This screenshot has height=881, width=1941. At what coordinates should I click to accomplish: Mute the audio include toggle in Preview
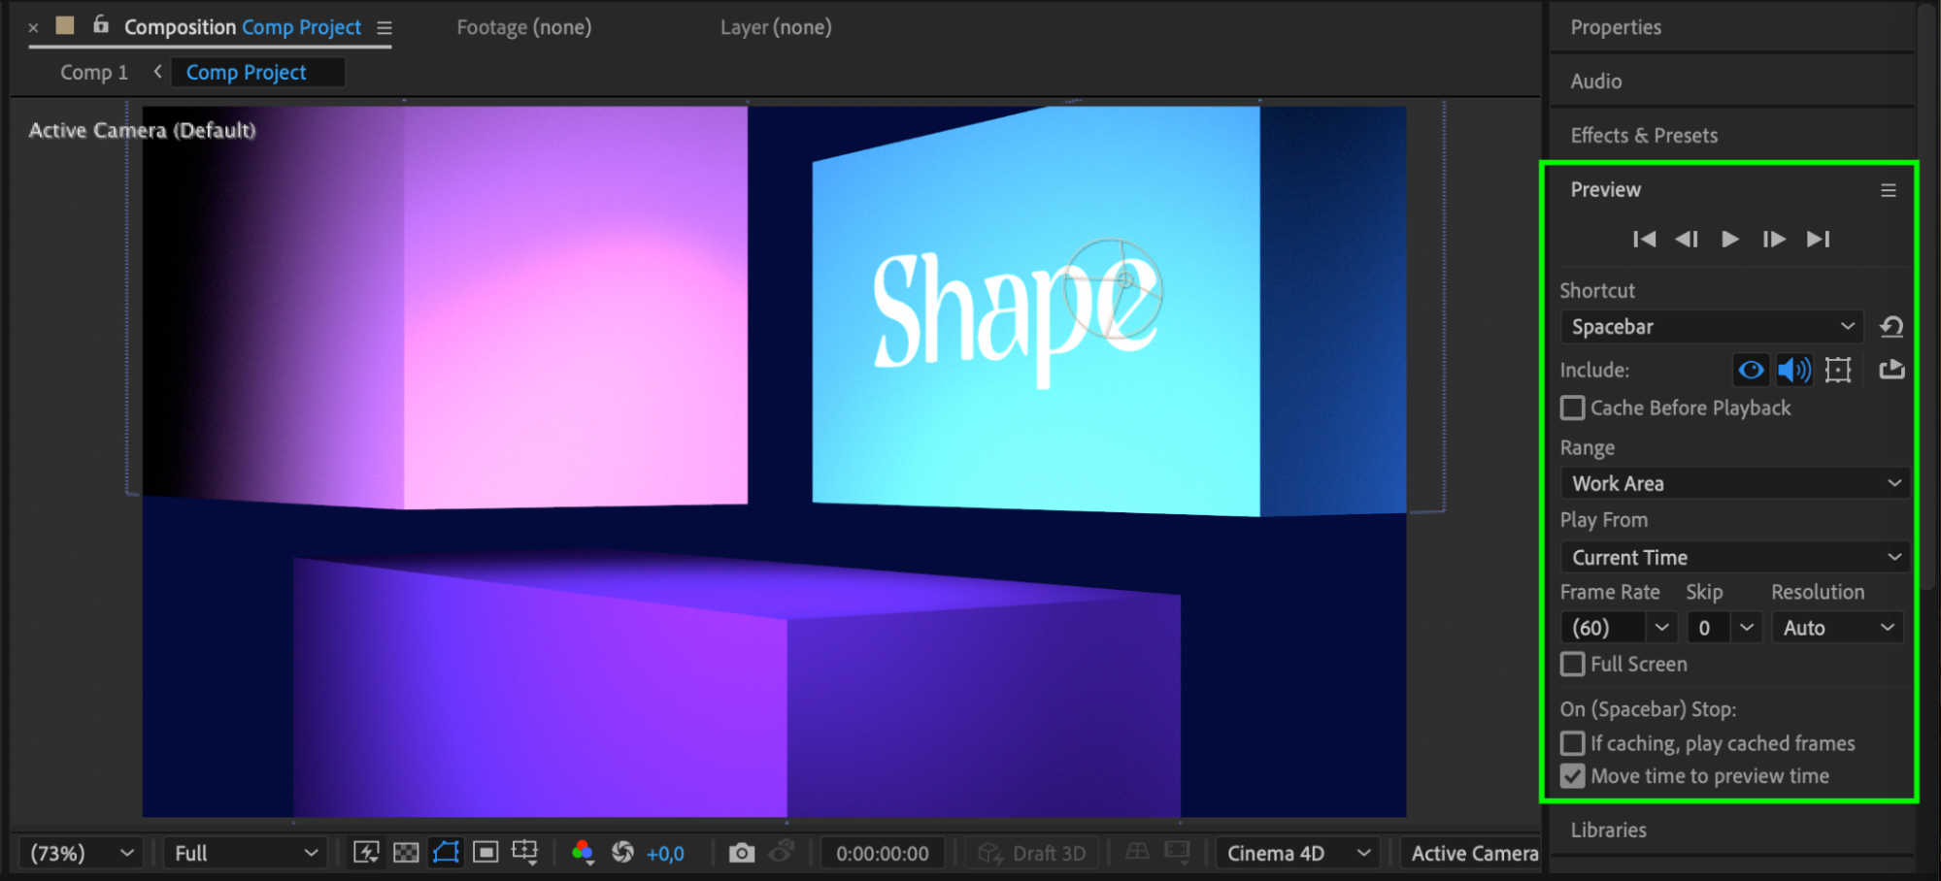pyautogui.click(x=1793, y=370)
